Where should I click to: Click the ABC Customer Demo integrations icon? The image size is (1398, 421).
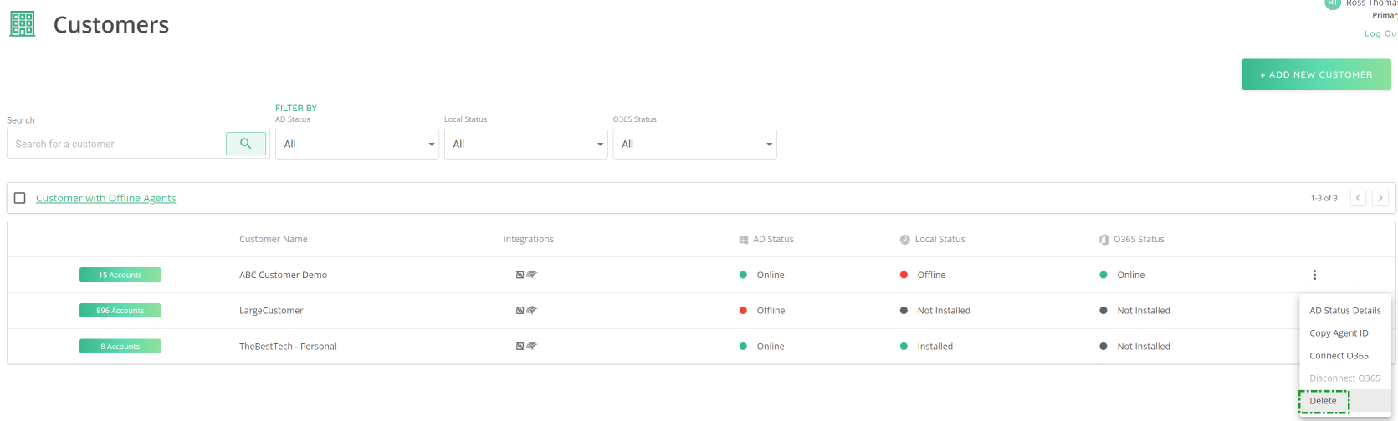(x=526, y=275)
